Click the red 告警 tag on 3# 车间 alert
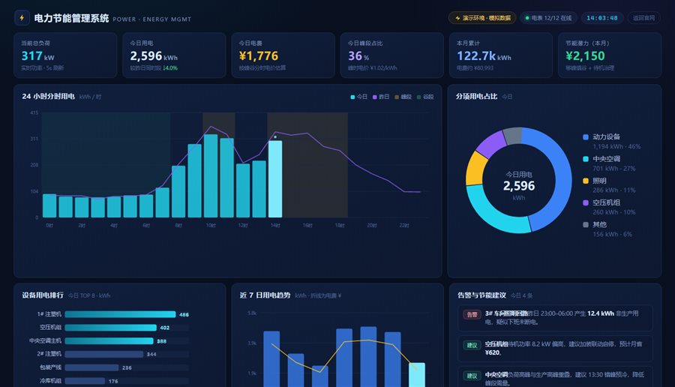The height and width of the screenshot is (387, 675). pyautogui.click(x=472, y=315)
